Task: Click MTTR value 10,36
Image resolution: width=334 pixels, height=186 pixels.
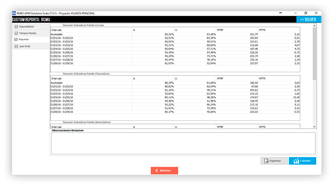Action: (x=296, y=97)
